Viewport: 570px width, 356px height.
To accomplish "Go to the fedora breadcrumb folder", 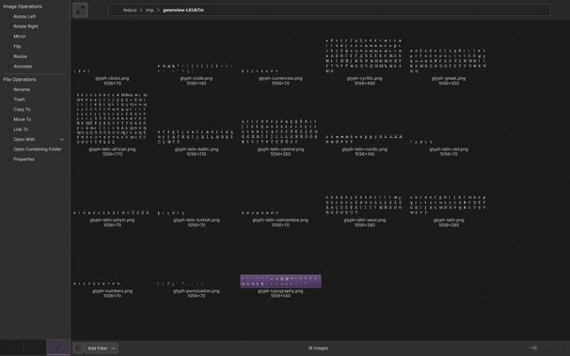I will [130, 10].
